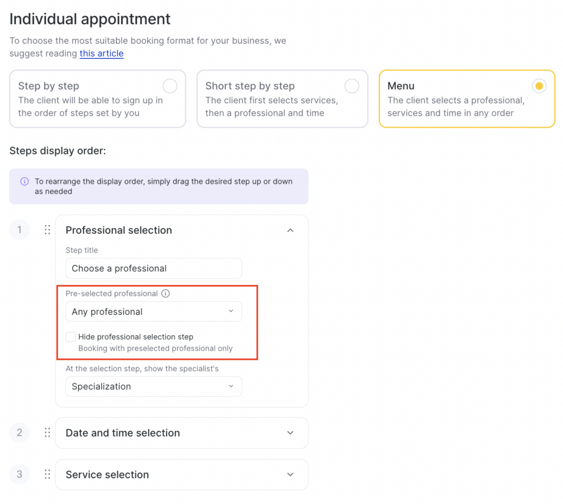563x504 pixels.
Task: Click info icon next to Pre-selected professional
Action: [x=165, y=293]
